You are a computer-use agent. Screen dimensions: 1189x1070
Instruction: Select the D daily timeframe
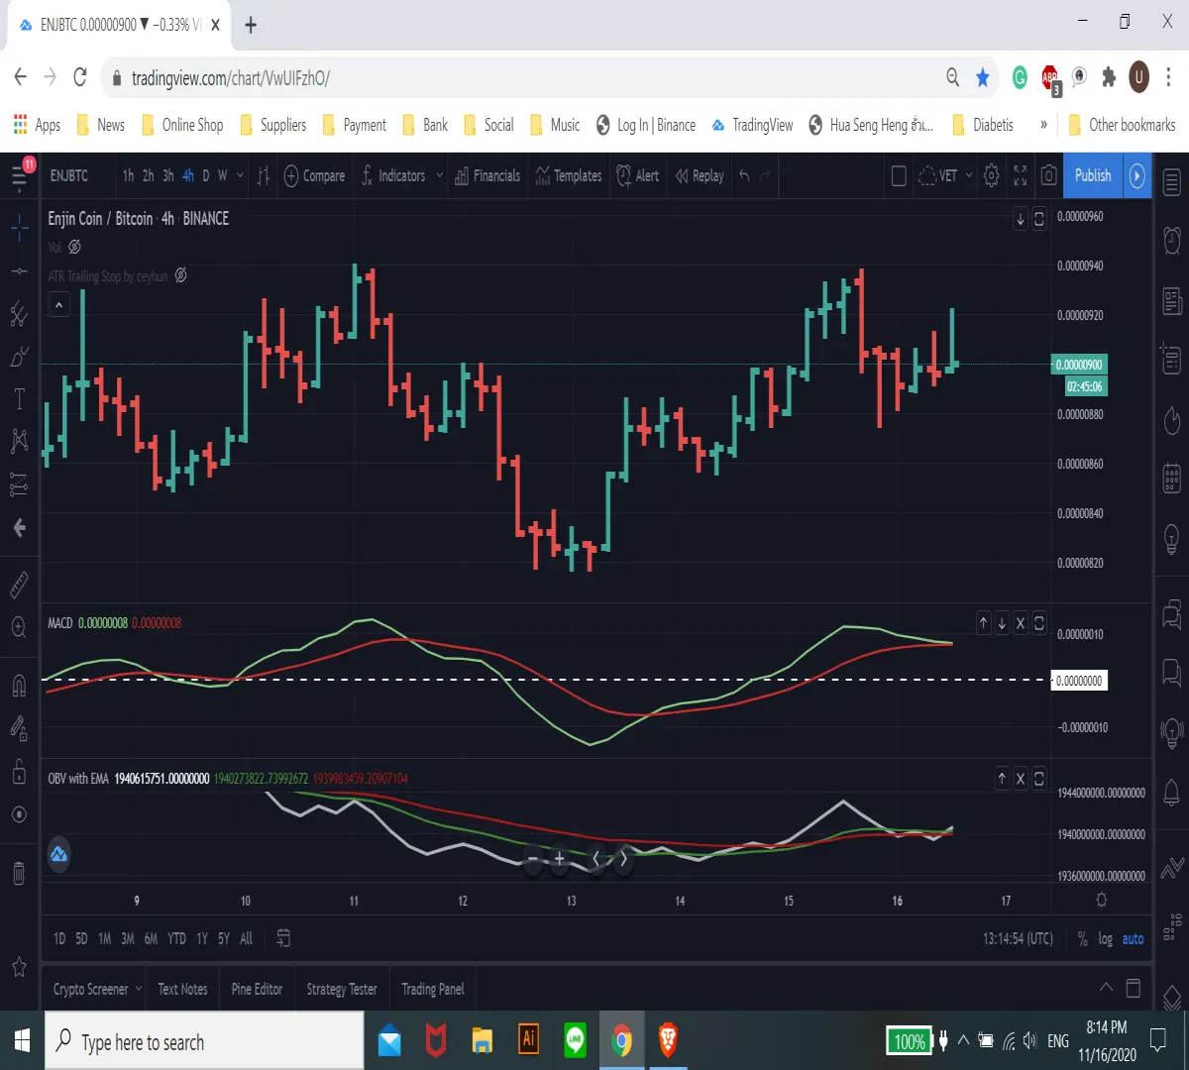206,175
